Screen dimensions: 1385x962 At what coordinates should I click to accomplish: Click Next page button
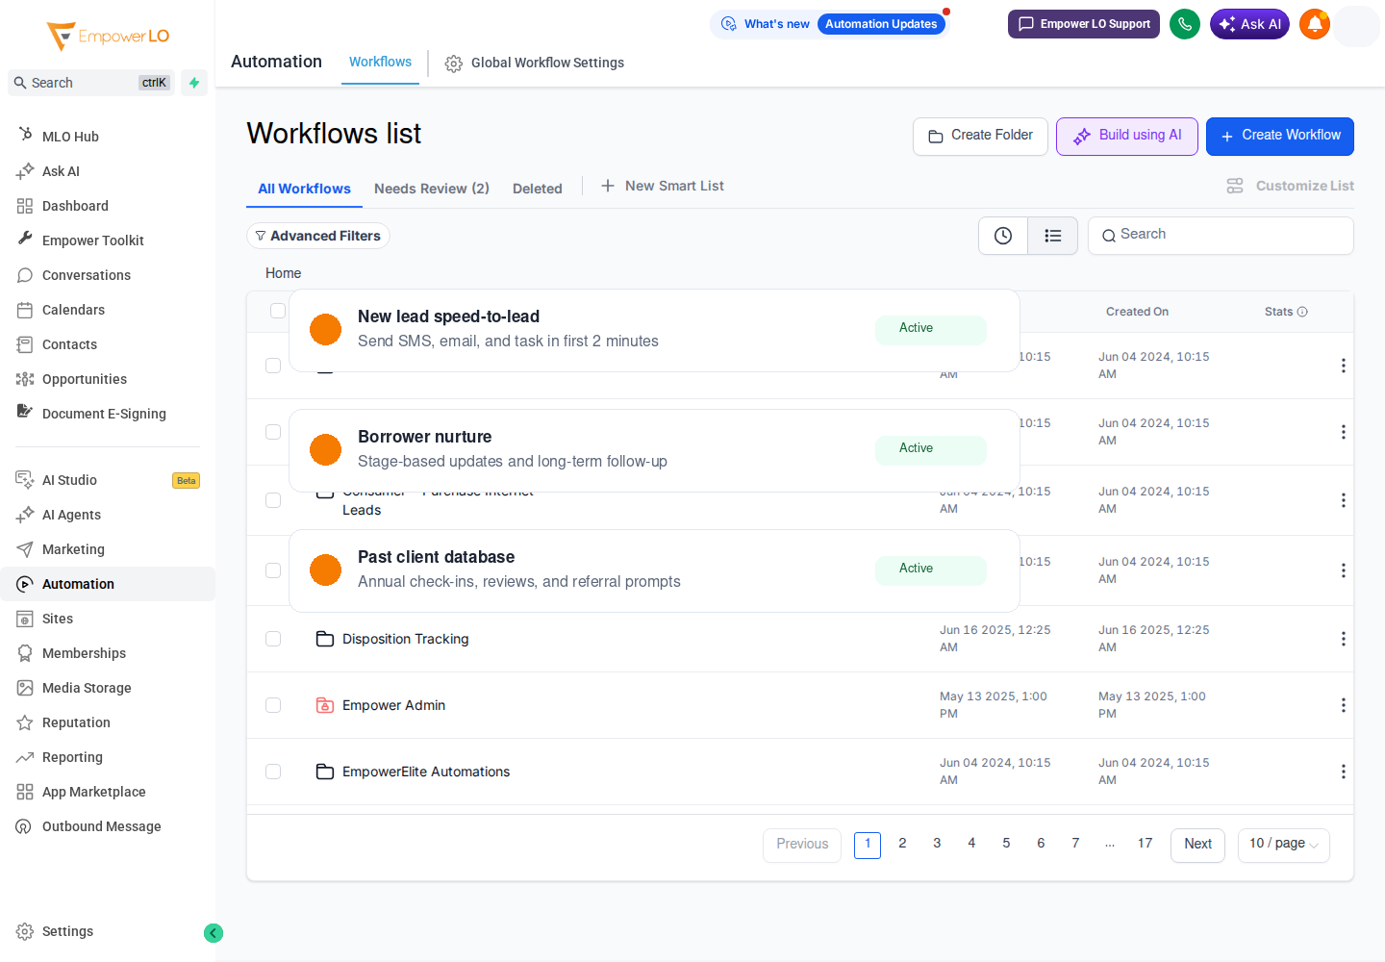[1197, 845]
